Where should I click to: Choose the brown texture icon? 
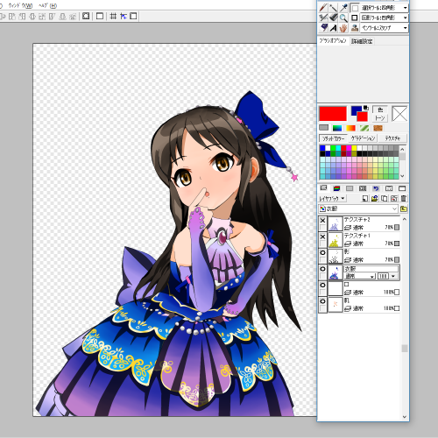coord(378,128)
